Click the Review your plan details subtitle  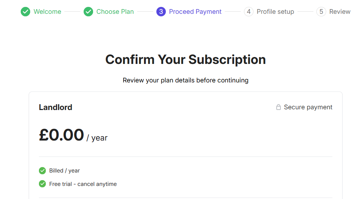click(185, 80)
